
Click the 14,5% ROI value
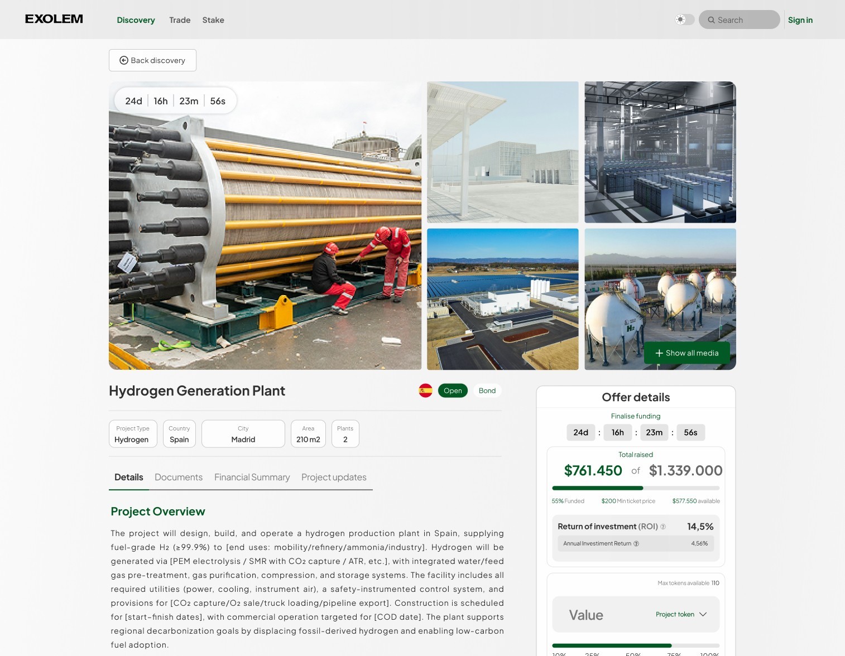[700, 527]
